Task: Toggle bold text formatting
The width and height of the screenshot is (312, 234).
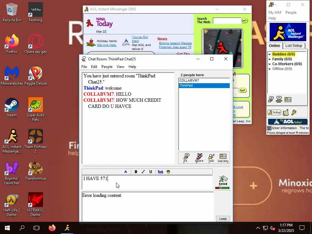Action: pos(136,172)
